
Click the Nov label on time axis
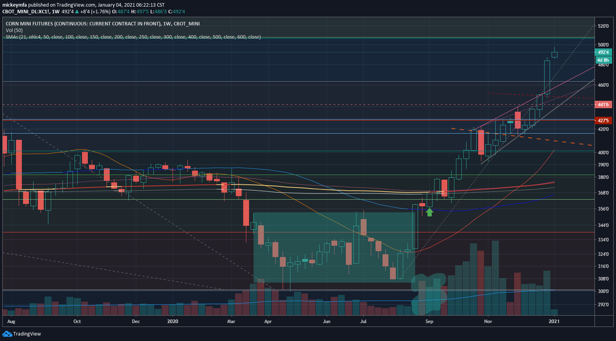click(488, 321)
